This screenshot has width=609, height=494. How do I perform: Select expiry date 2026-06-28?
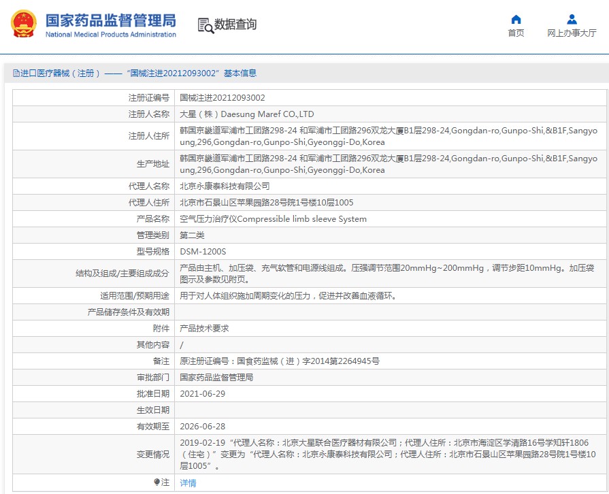click(203, 427)
